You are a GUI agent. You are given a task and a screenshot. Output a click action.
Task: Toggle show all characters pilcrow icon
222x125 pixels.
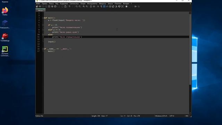click(x=101, y=7)
